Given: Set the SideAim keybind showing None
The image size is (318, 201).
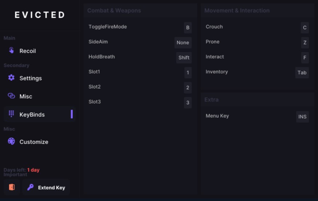Looking at the screenshot, I should (x=183, y=43).
